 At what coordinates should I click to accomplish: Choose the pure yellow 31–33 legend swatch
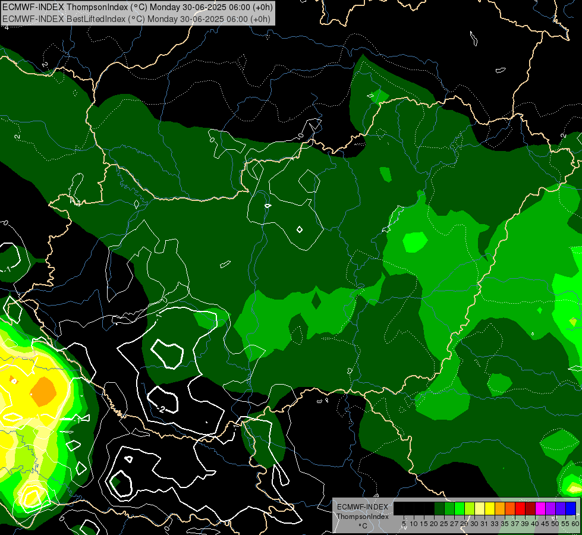490,508
